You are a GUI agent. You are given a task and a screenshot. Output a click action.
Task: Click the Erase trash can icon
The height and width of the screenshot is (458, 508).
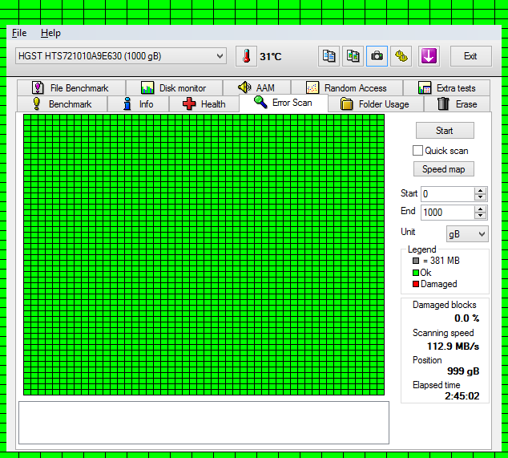(443, 103)
